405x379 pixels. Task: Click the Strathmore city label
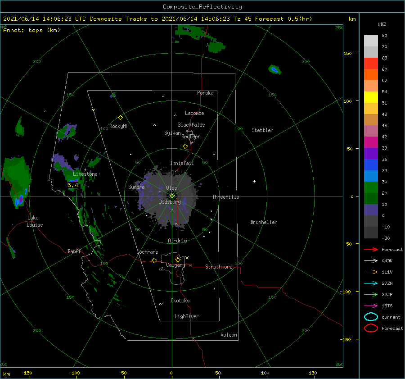pyautogui.click(x=219, y=267)
